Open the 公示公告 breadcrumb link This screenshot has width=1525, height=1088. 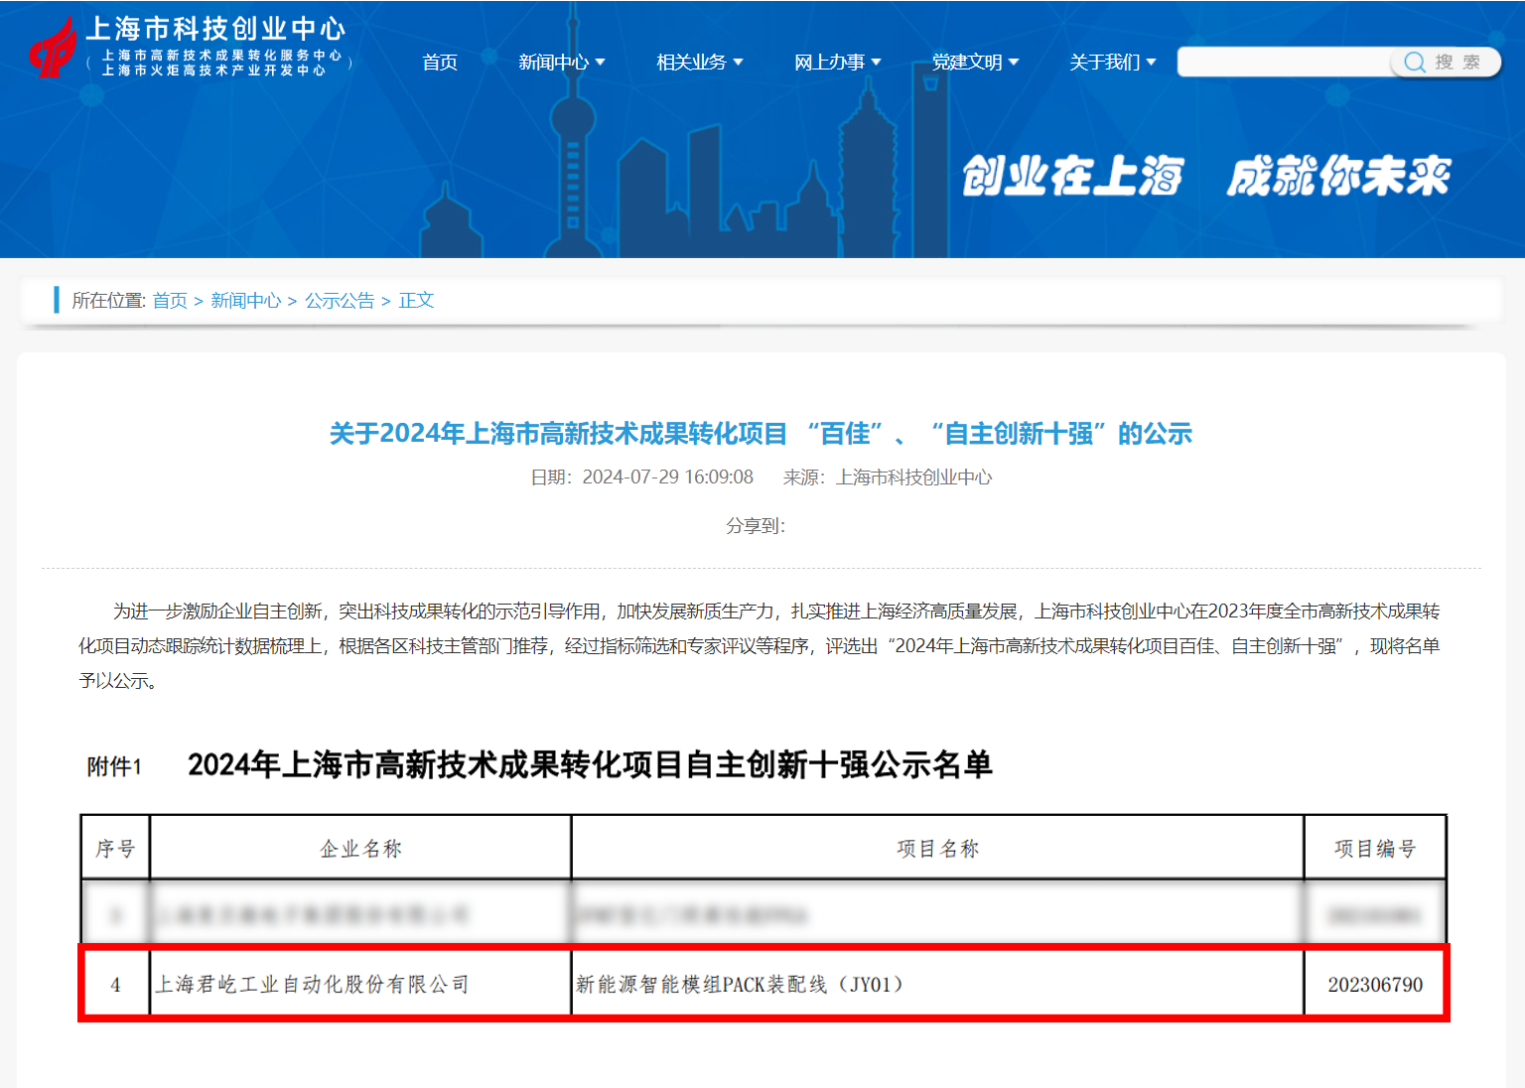click(340, 301)
